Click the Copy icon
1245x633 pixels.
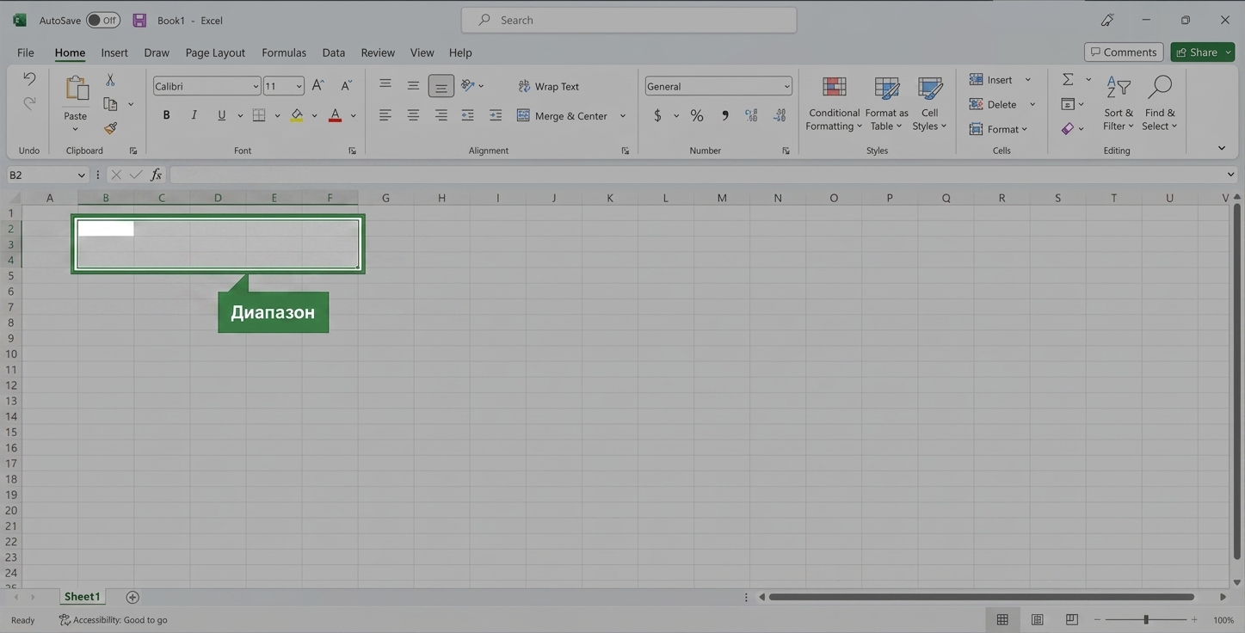coord(110,104)
